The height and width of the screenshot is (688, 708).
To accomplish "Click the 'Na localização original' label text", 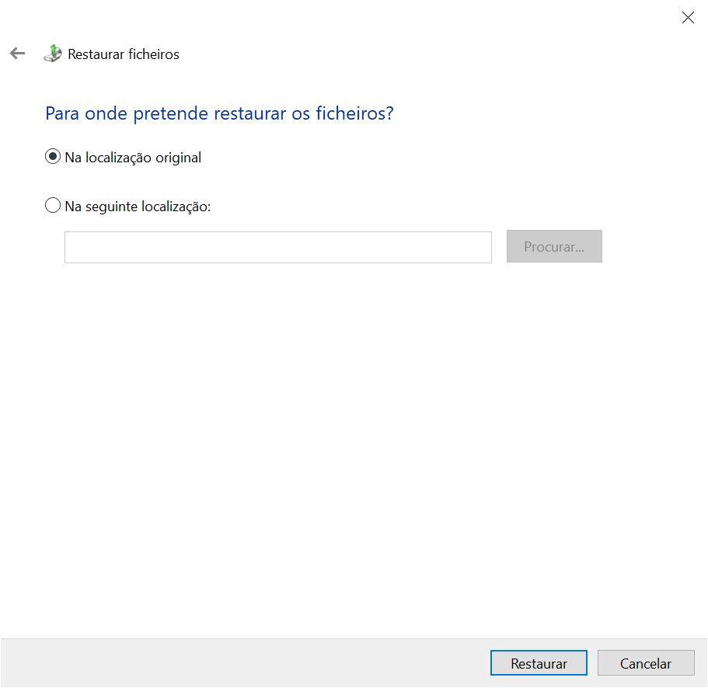I will pos(133,158).
